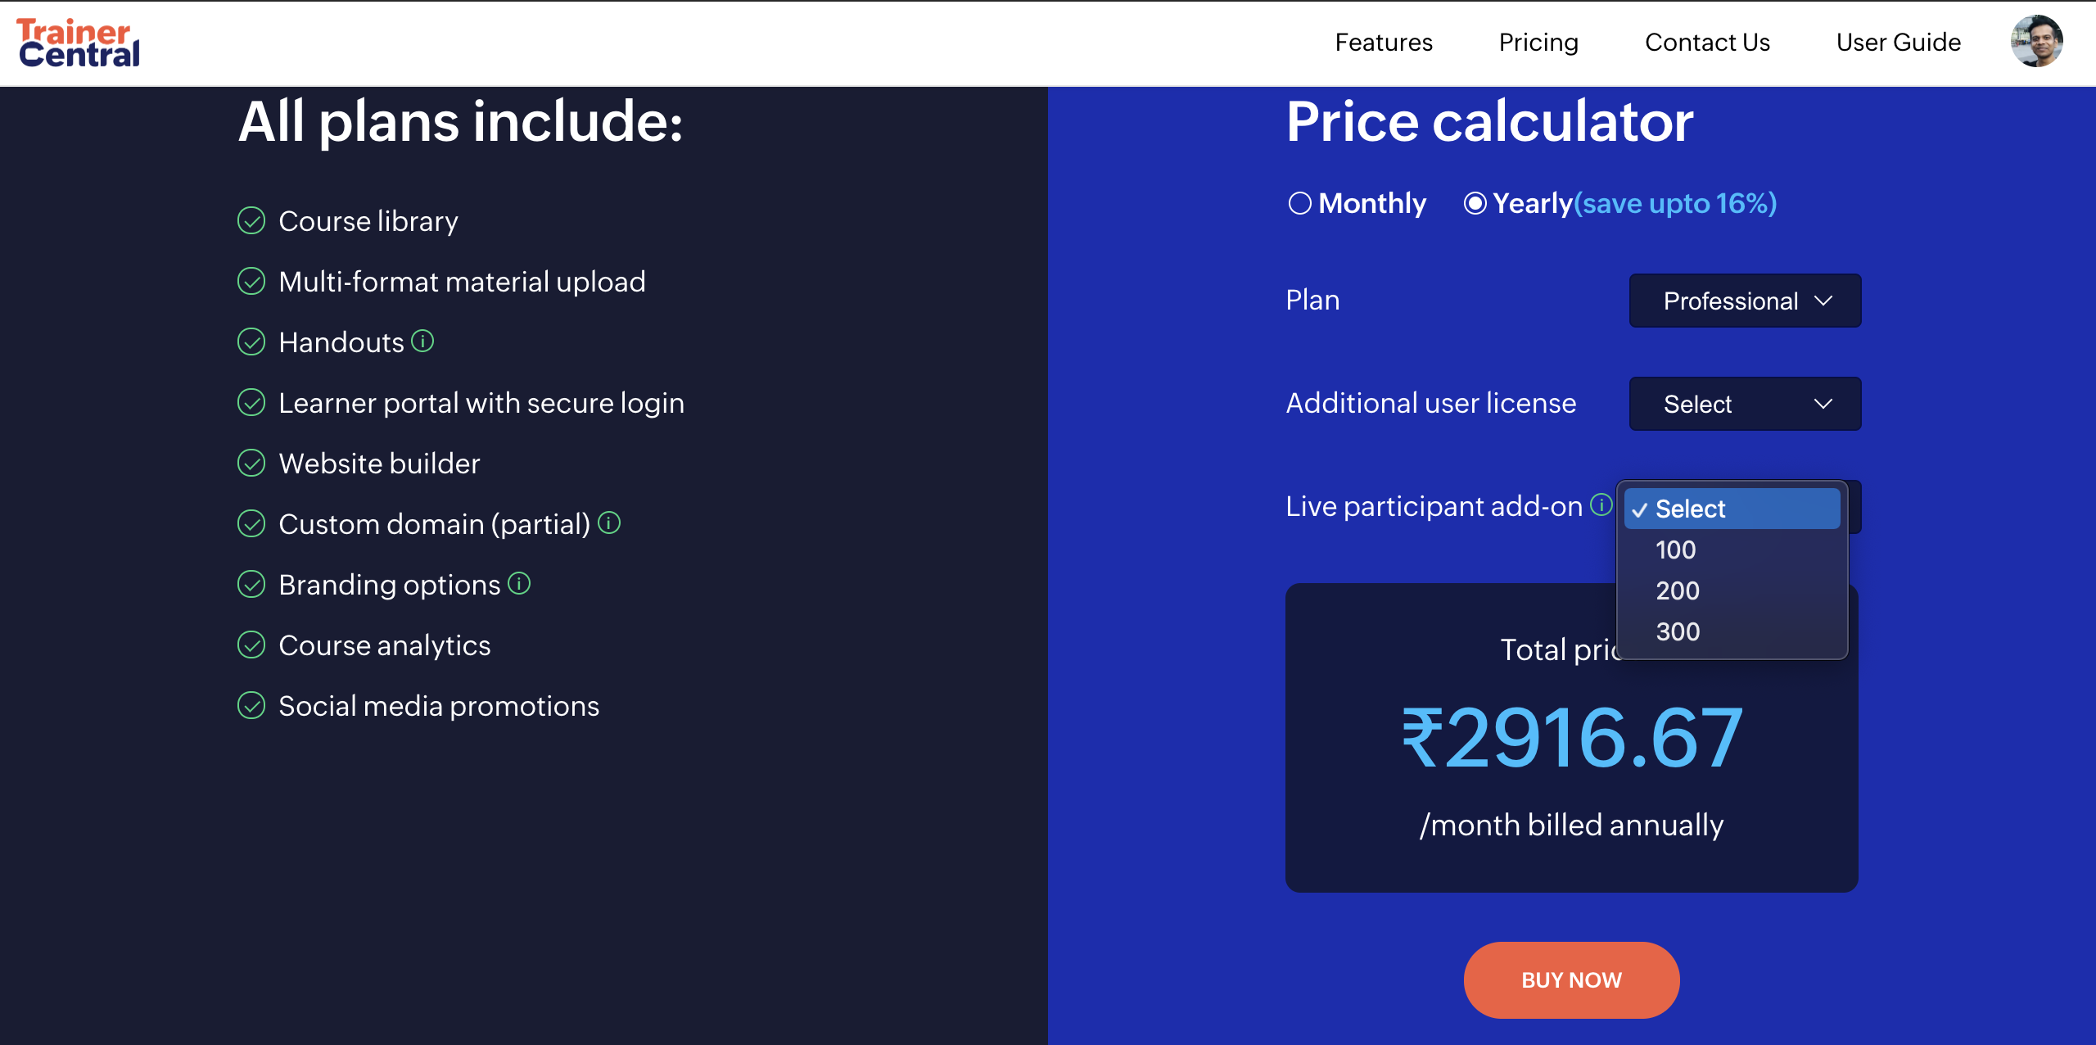This screenshot has height=1045, width=2096.
Task: Pick 200 from the open dropdown list
Action: click(x=1678, y=590)
